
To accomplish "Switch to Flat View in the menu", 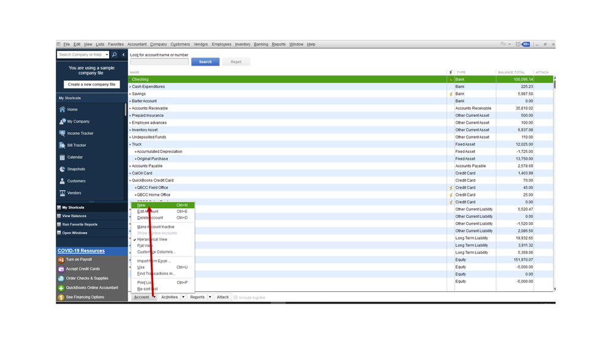I will 145,245.
